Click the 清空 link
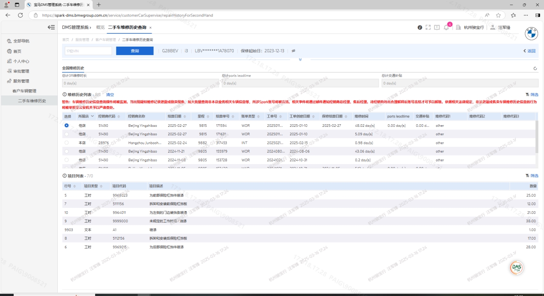The image size is (544, 296). coord(110,95)
